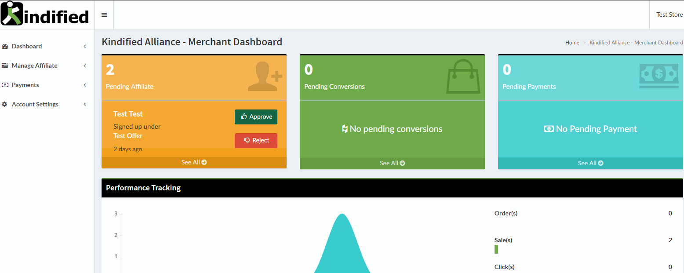Screen dimensions: 684x273
Task: Click the main page title heading
Action: tap(192, 42)
